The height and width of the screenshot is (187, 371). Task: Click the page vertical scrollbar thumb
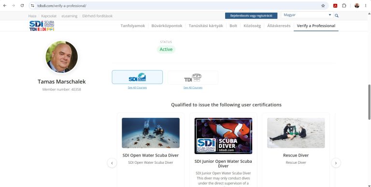tap(369, 102)
